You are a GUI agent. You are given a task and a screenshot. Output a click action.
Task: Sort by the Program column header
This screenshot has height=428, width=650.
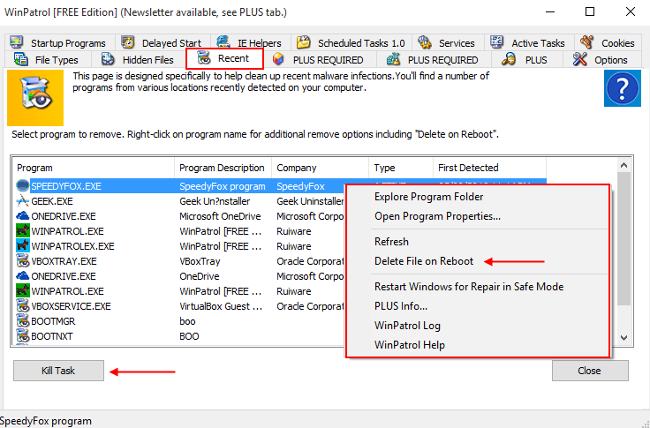pos(94,168)
